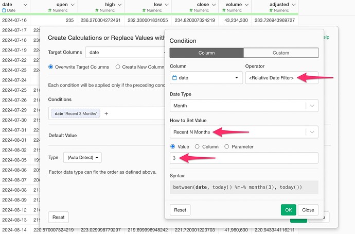Click the date 'Recent 3 Months' condition chip

(x=76, y=113)
